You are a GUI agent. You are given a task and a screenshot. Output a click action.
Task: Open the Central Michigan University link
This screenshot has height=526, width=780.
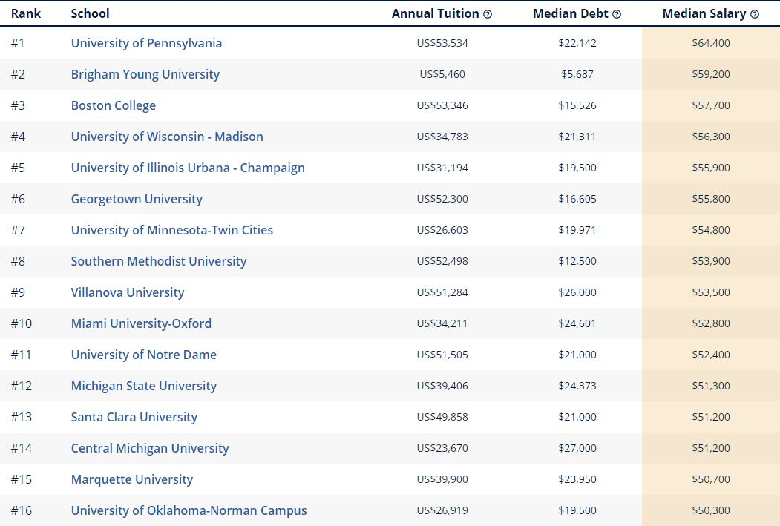pyautogui.click(x=150, y=448)
